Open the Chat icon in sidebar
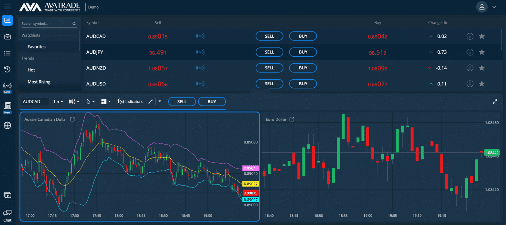This screenshot has width=506, height=225. pos(7,215)
